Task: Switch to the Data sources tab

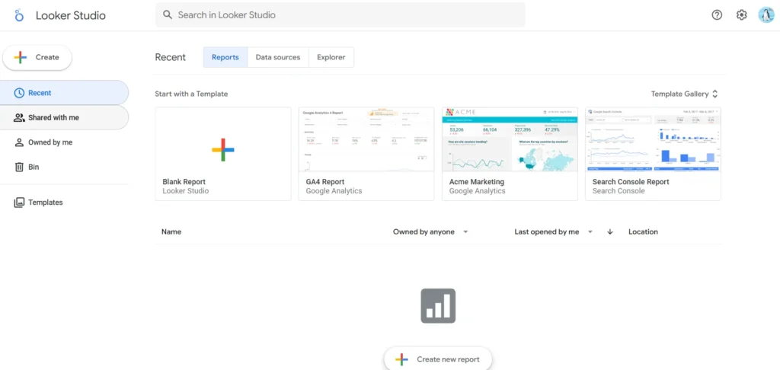Action: 278,57
